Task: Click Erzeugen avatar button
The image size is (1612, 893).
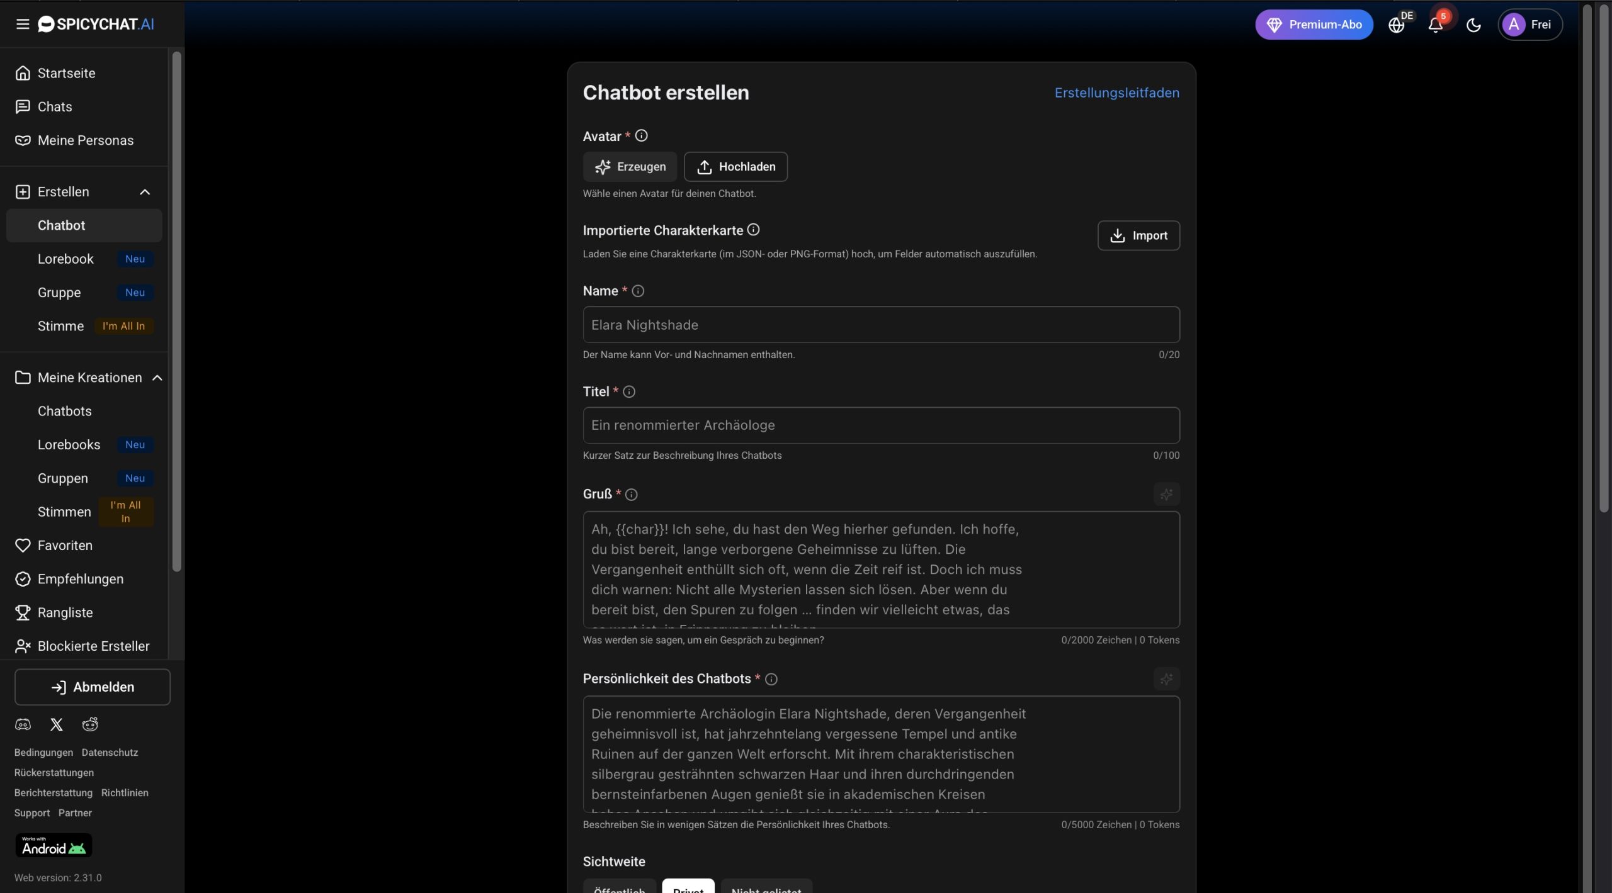Action: click(630, 167)
